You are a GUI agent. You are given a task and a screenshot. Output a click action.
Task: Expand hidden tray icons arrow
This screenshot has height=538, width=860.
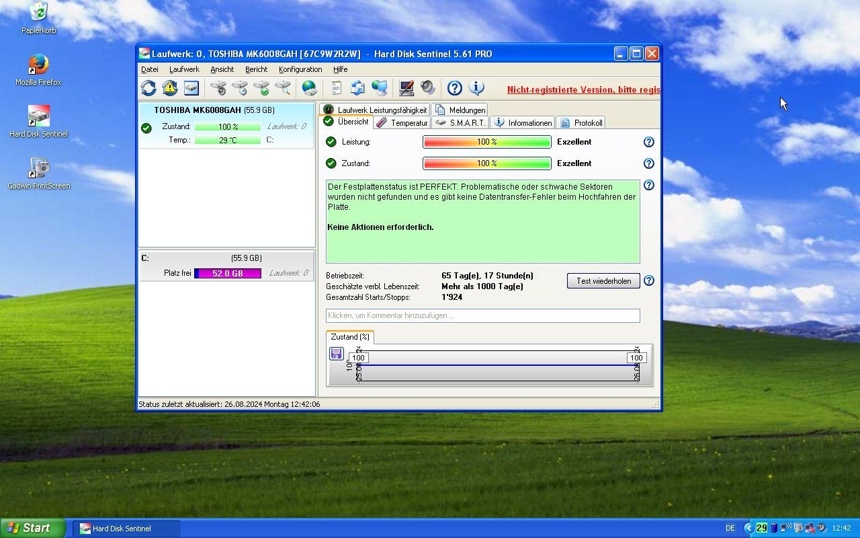[748, 528]
